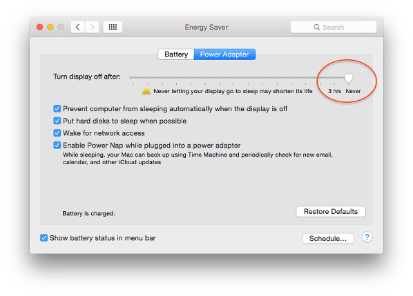The height and width of the screenshot is (296, 413).
Task: Toggle Put hard disks to sleep checkbox
Action: pyautogui.click(x=57, y=121)
